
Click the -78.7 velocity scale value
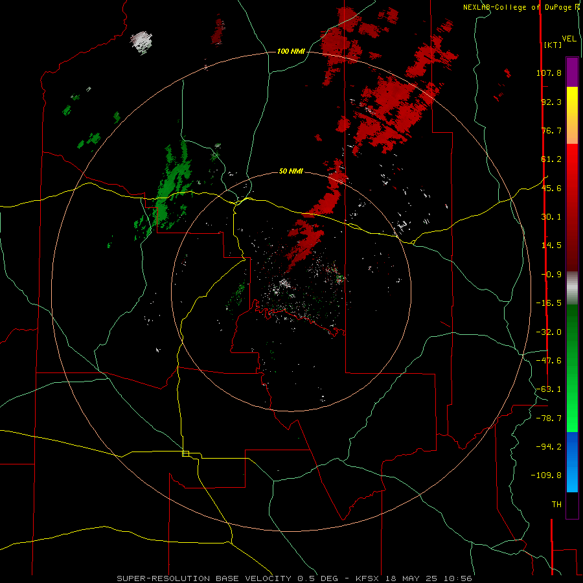[549, 418]
